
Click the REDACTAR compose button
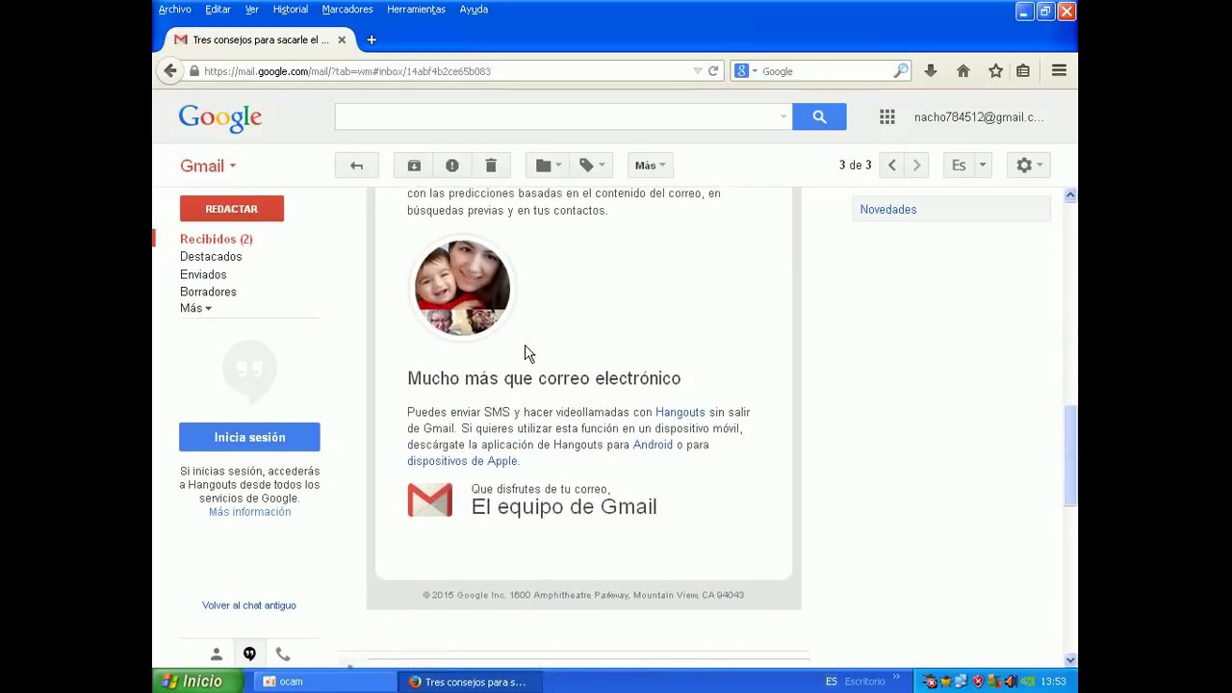231,209
